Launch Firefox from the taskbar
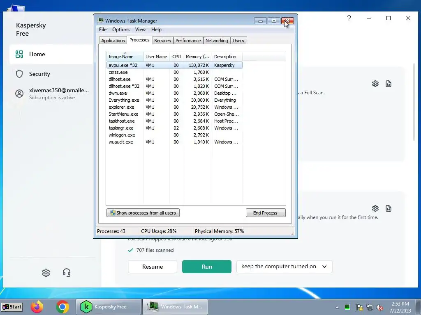 click(x=37, y=307)
